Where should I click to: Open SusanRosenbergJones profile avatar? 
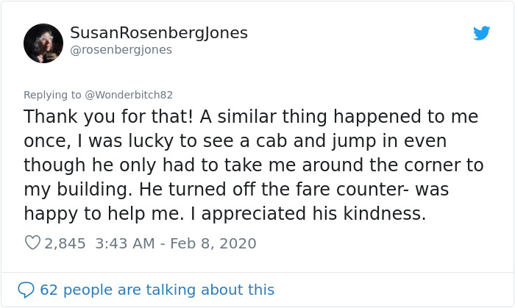click(x=43, y=43)
